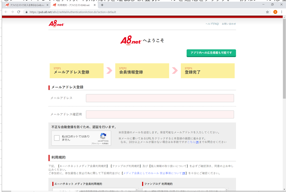This screenshot has width=286, height=192.
Task: Click the browser back arrow
Action: (6, 12)
